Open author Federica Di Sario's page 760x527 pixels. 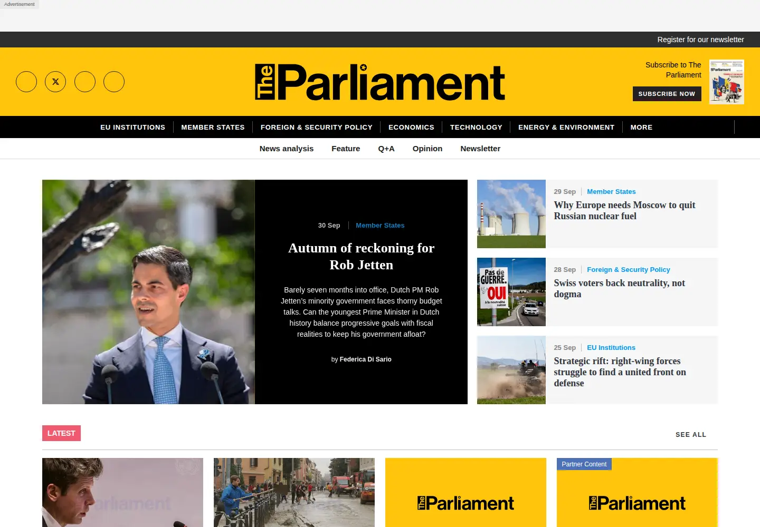[x=366, y=359]
